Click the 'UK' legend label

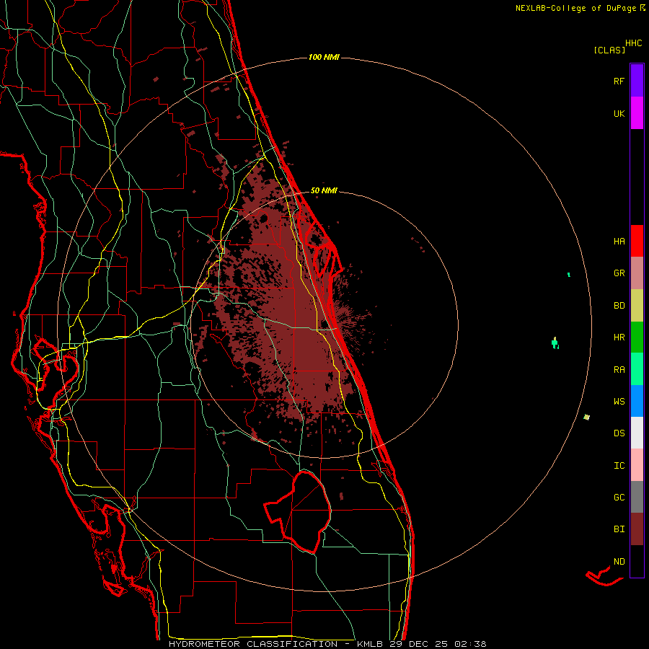619,113
